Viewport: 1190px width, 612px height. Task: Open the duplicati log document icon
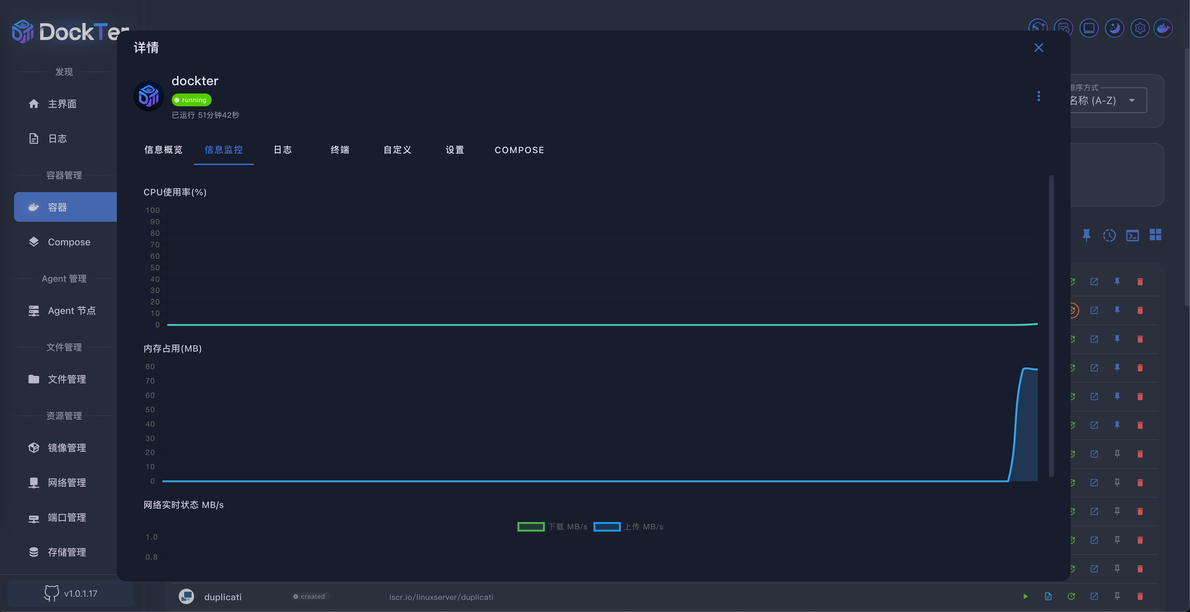pos(1048,596)
